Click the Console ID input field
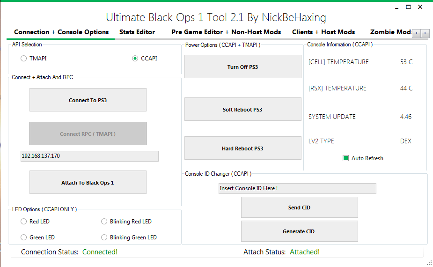Viewport: 433px width, 267px height. pyautogui.click(x=297, y=188)
